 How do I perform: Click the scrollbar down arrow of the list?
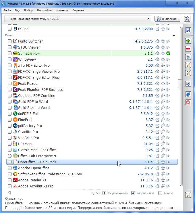pyautogui.click(x=180, y=186)
